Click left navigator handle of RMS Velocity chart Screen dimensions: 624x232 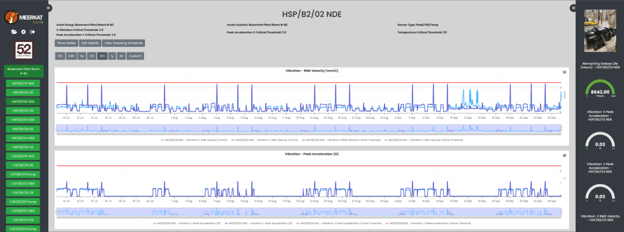coord(57,128)
